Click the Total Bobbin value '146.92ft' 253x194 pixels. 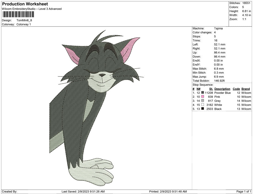(x=220, y=81)
